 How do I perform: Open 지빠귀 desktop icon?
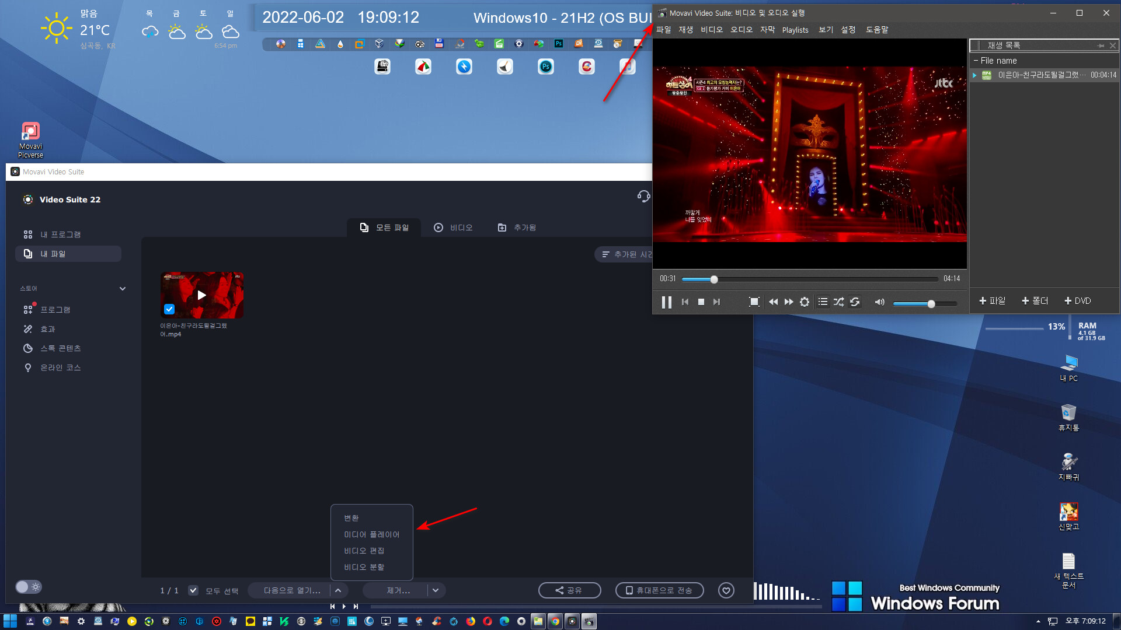[x=1069, y=467]
